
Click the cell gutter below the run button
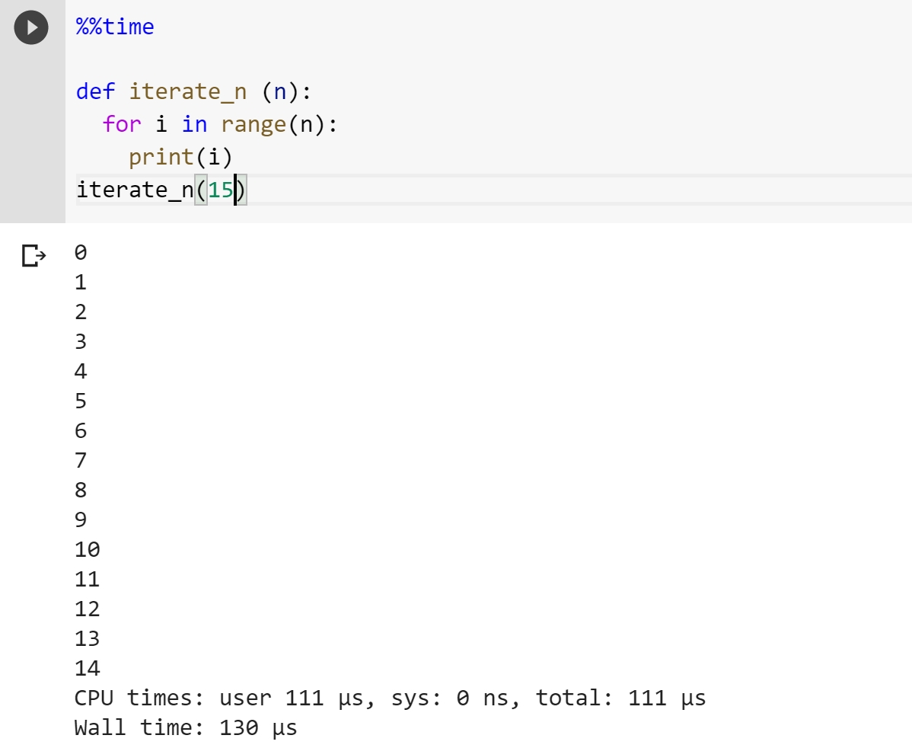32,137
